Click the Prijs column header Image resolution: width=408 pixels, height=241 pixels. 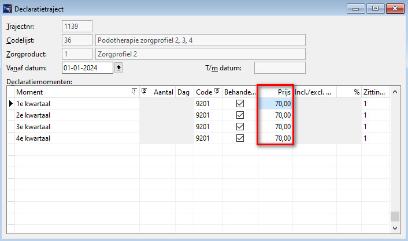click(x=276, y=92)
